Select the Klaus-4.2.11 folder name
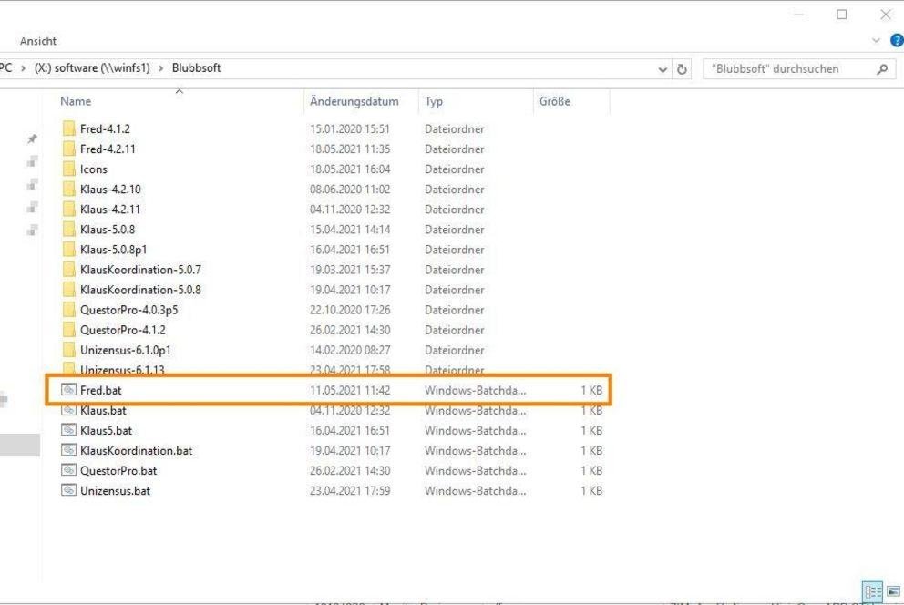The image size is (904, 605). 110,210
